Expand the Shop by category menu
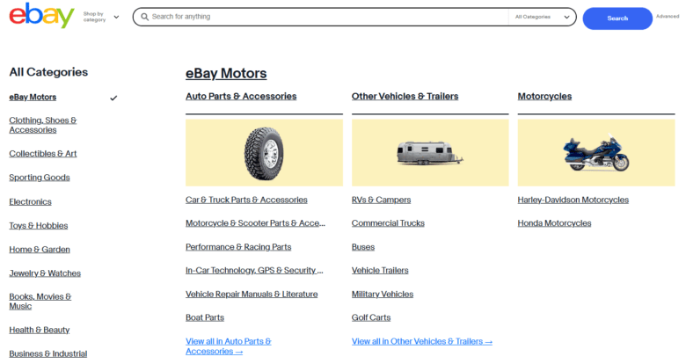 101,17
